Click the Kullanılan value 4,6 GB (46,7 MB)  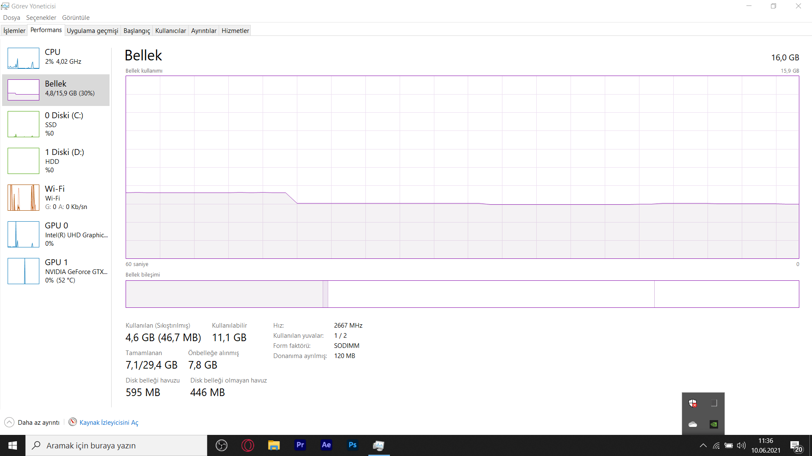coord(163,337)
